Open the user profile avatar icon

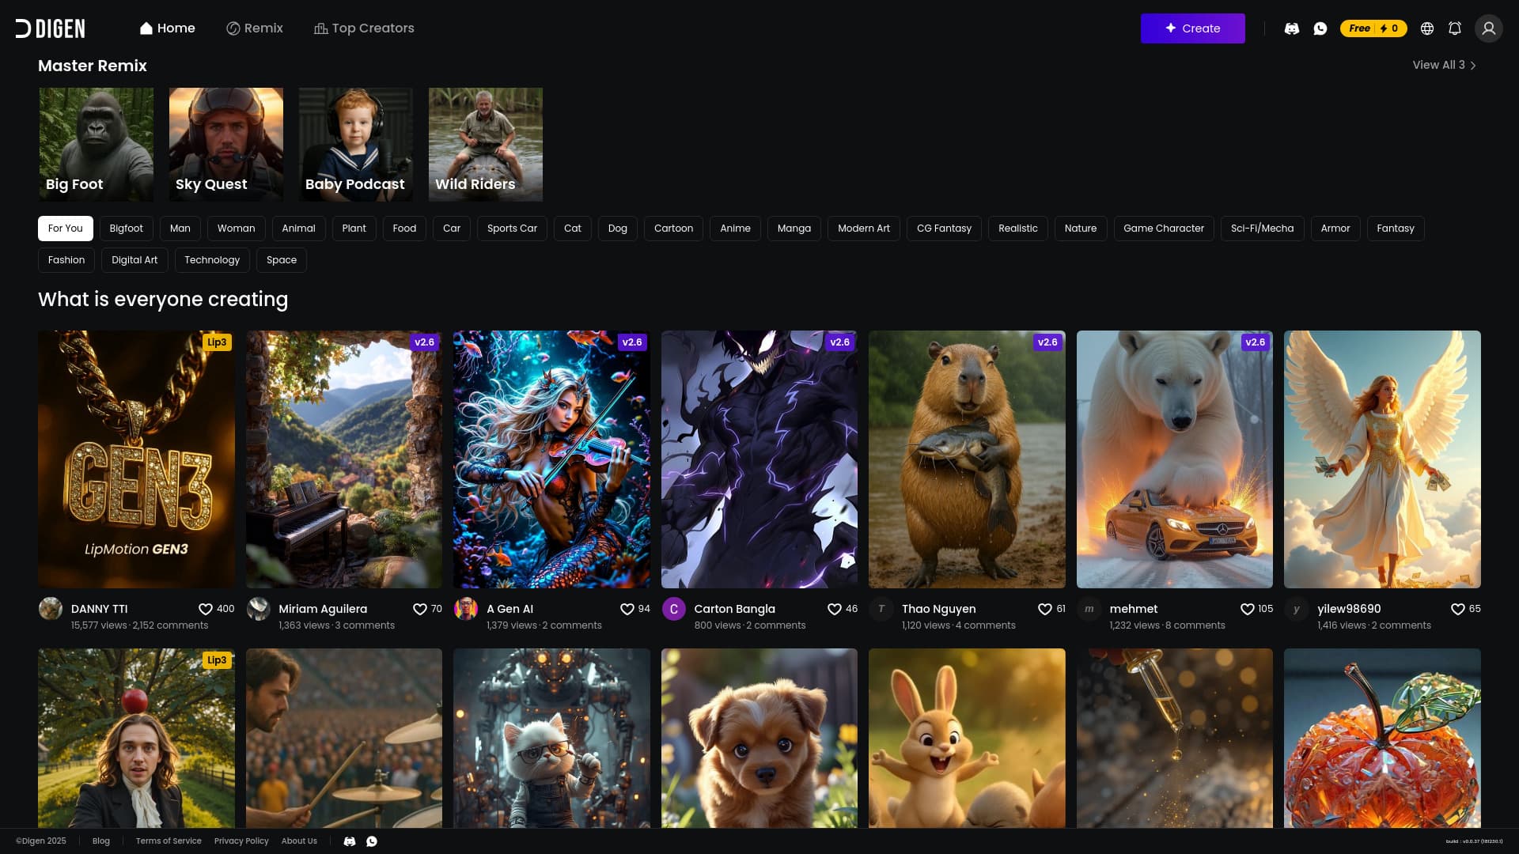pos(1488,28)
